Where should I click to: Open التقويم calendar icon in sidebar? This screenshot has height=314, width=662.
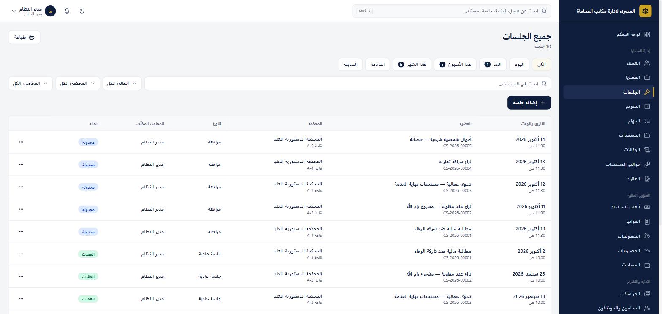pos(647,106)
